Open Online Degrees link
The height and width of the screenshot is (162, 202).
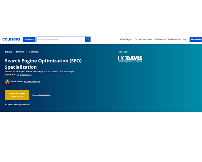tap(126, 39)
